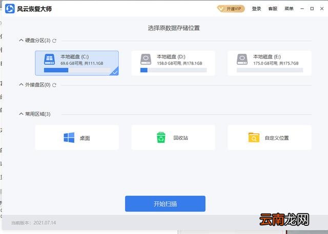Click the 本地磁盘 (D:) label
328x234 pixels.
(x=171, y=57)
